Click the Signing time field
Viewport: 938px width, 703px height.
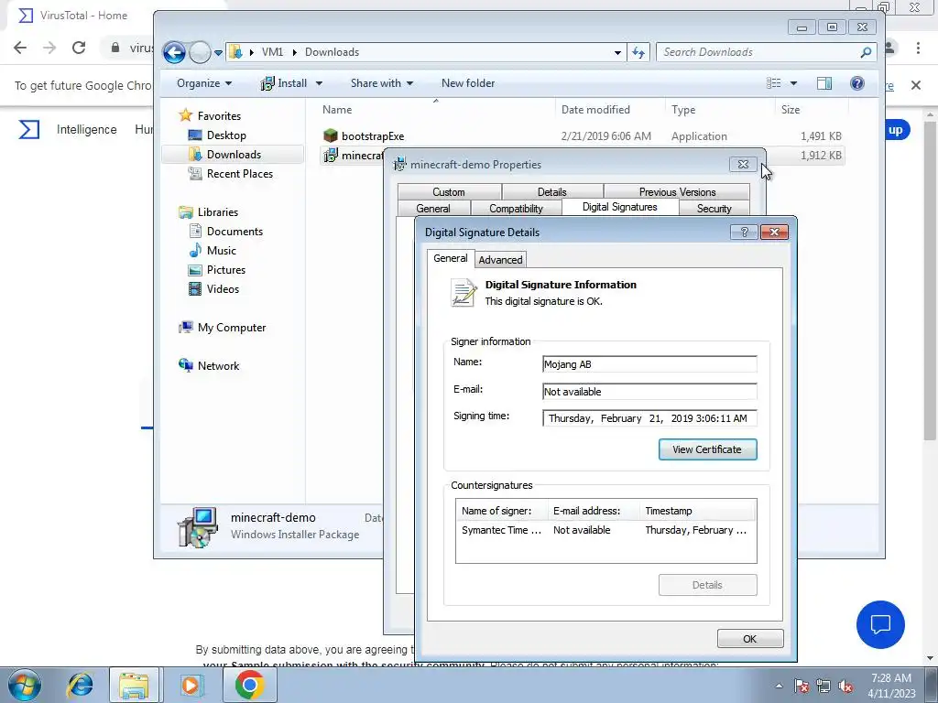[x=649, y=418]
